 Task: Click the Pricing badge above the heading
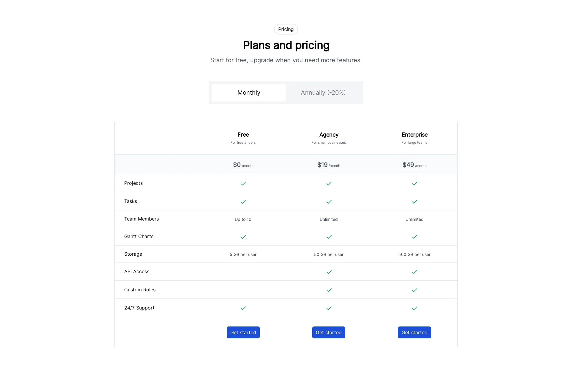pyautogui.click(x=286, y=29)
